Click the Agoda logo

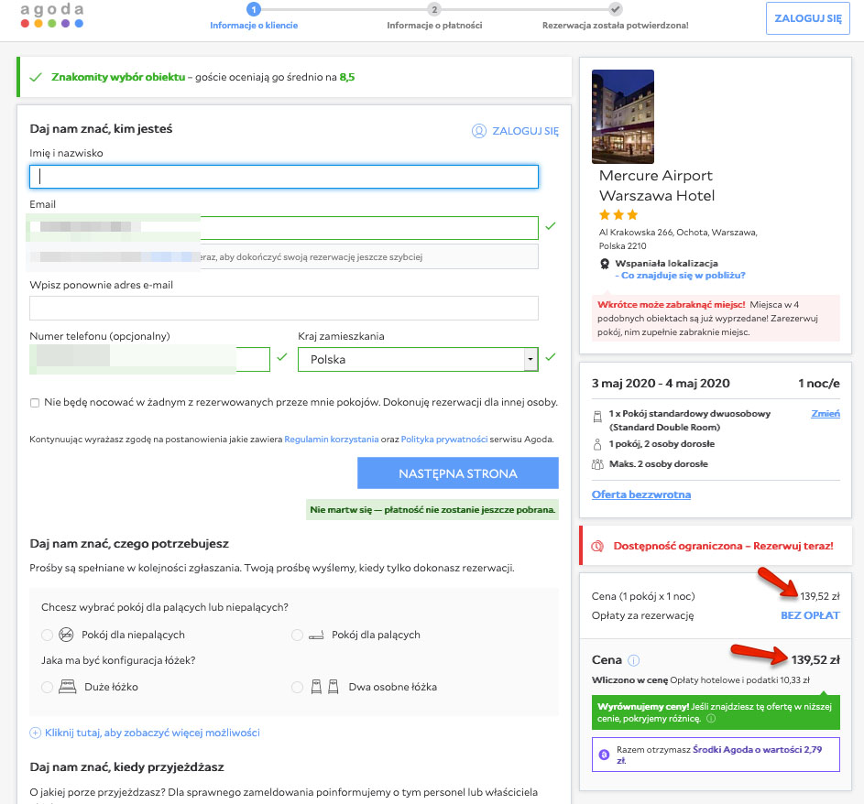(x=52, y=15)
